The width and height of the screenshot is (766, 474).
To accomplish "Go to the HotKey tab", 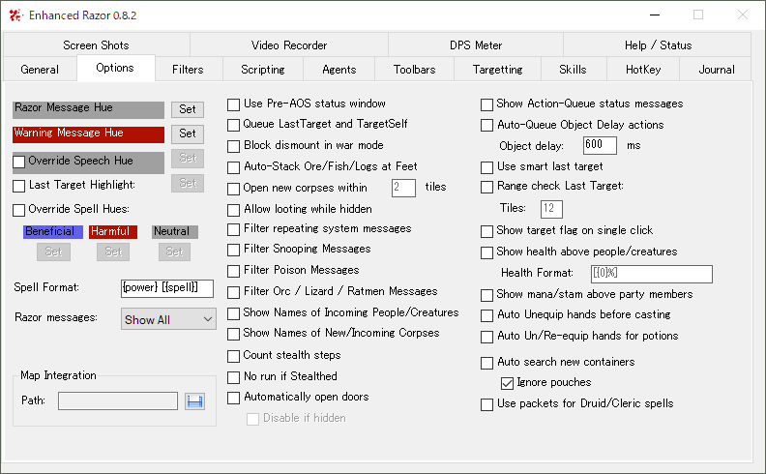I will click(643, 70).
